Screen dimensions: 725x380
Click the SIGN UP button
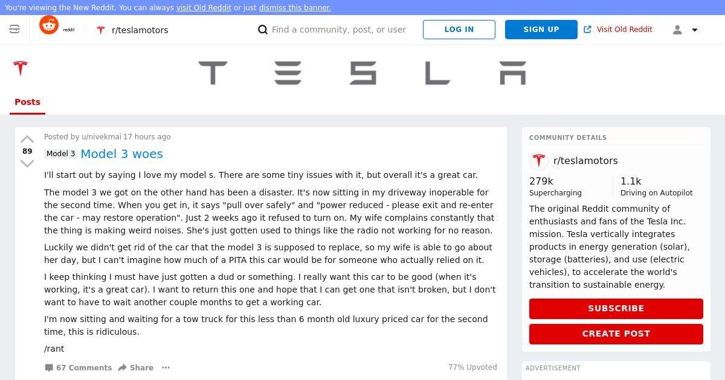tap(541, 30)
